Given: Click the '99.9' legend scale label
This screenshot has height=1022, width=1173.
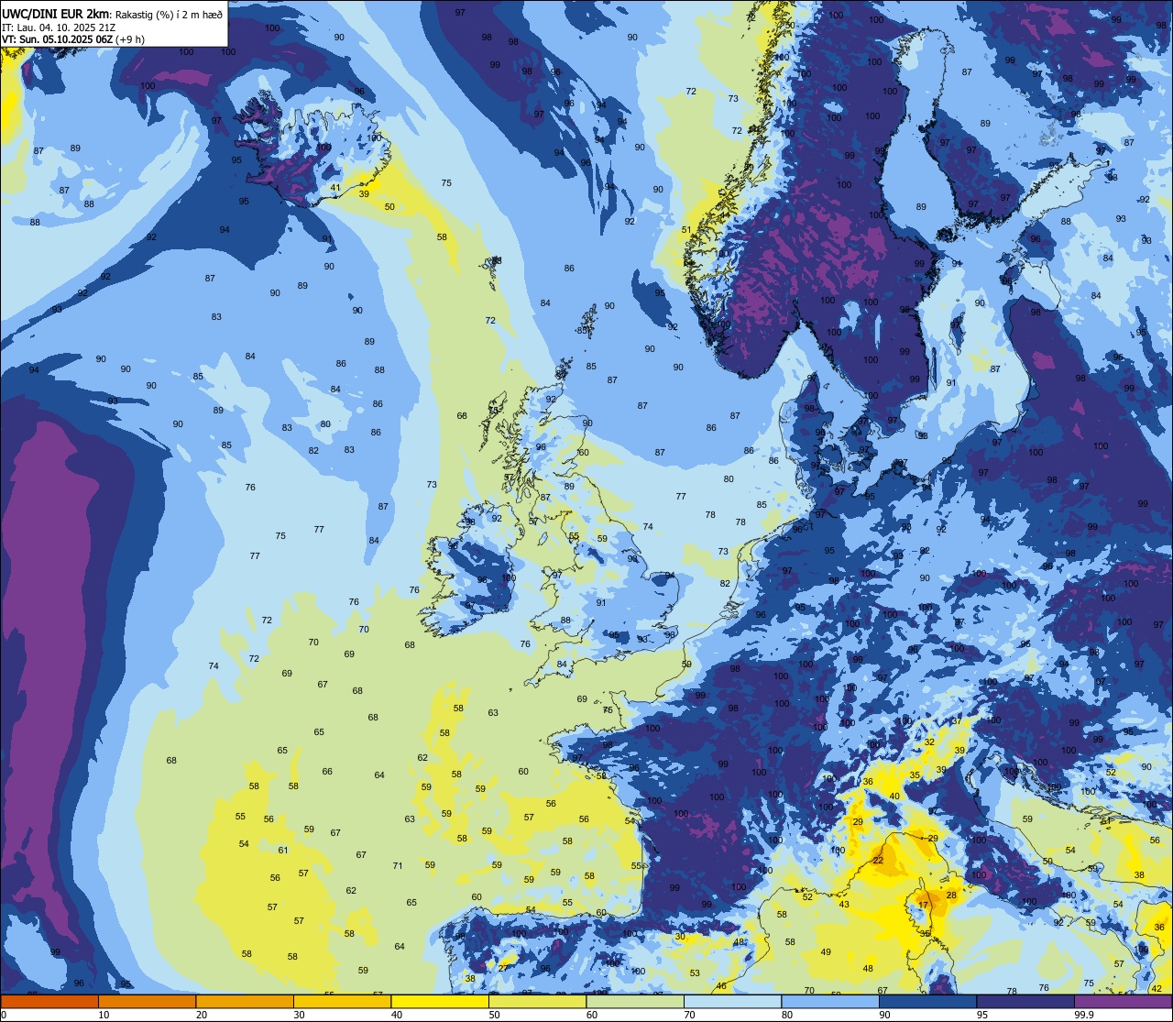Looking at the screenshot, I should tap(1085, 1015).
